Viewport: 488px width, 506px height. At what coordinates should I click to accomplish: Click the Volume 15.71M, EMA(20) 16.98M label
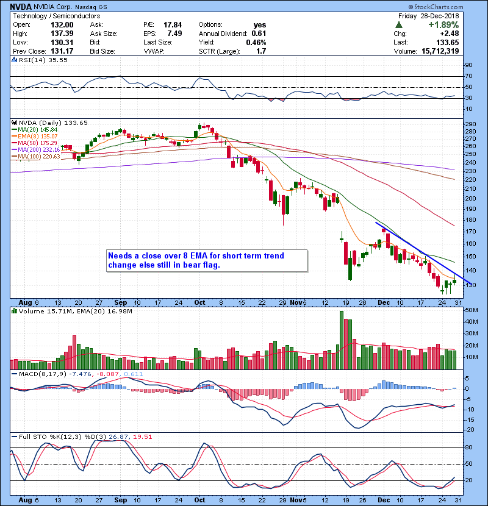[76, 311]
